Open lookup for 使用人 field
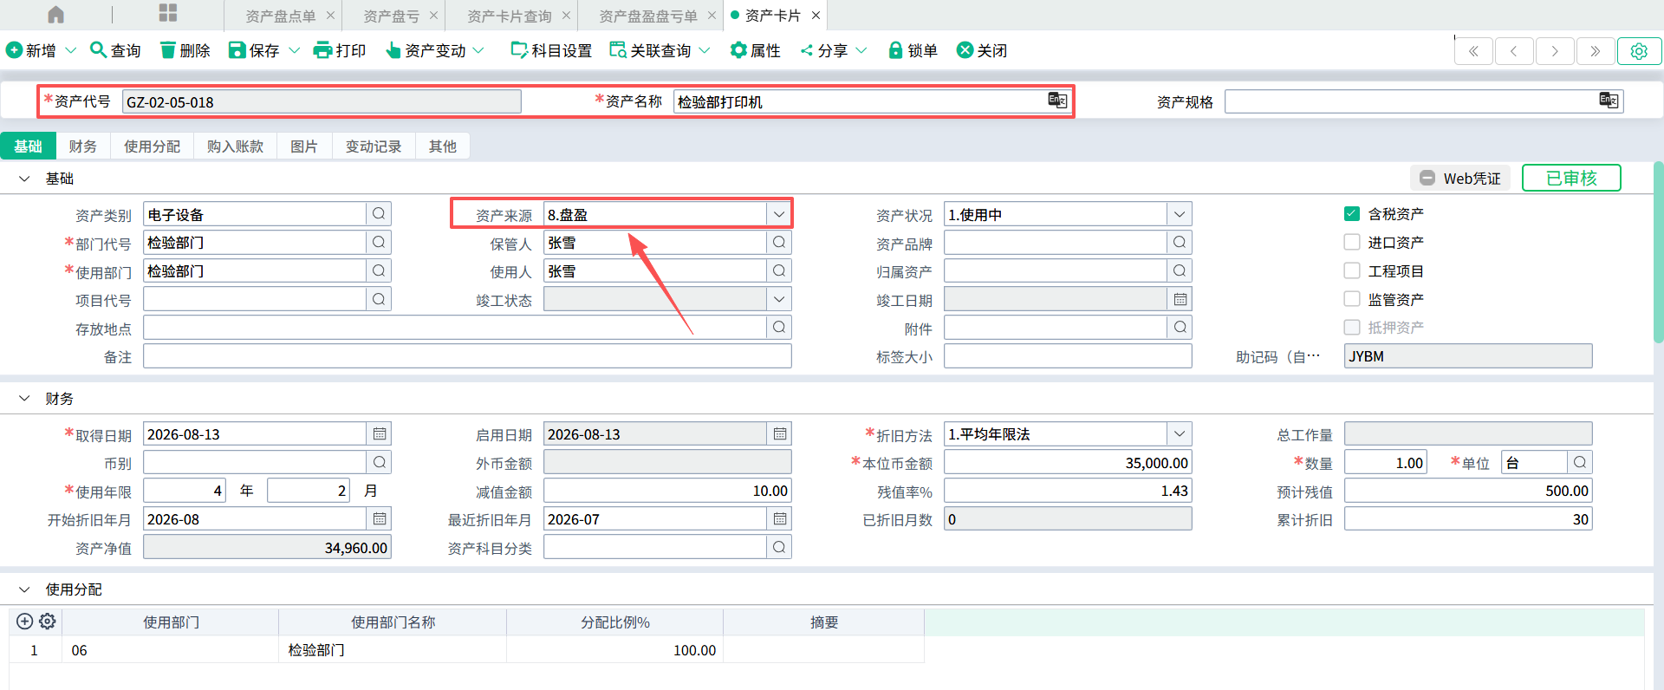1664x690 pixels. tap(779, 271)
